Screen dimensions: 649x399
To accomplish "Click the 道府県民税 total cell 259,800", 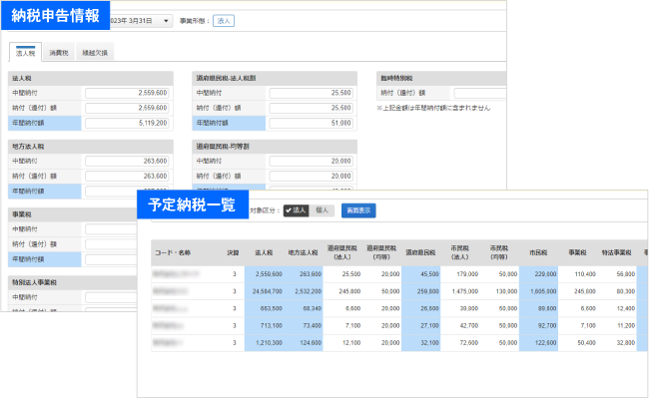I will [421, 291].
